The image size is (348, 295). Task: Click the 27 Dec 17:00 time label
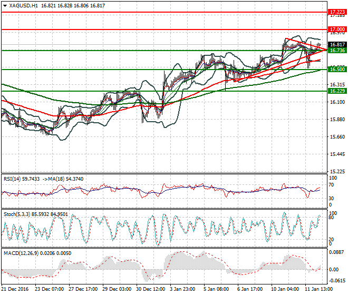(x=83, y=289)
